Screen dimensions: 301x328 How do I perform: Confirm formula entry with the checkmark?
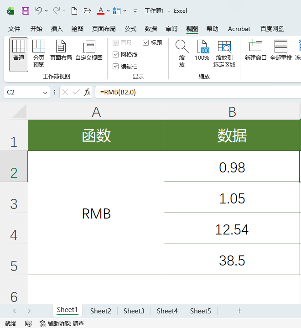tap(76, 92)
